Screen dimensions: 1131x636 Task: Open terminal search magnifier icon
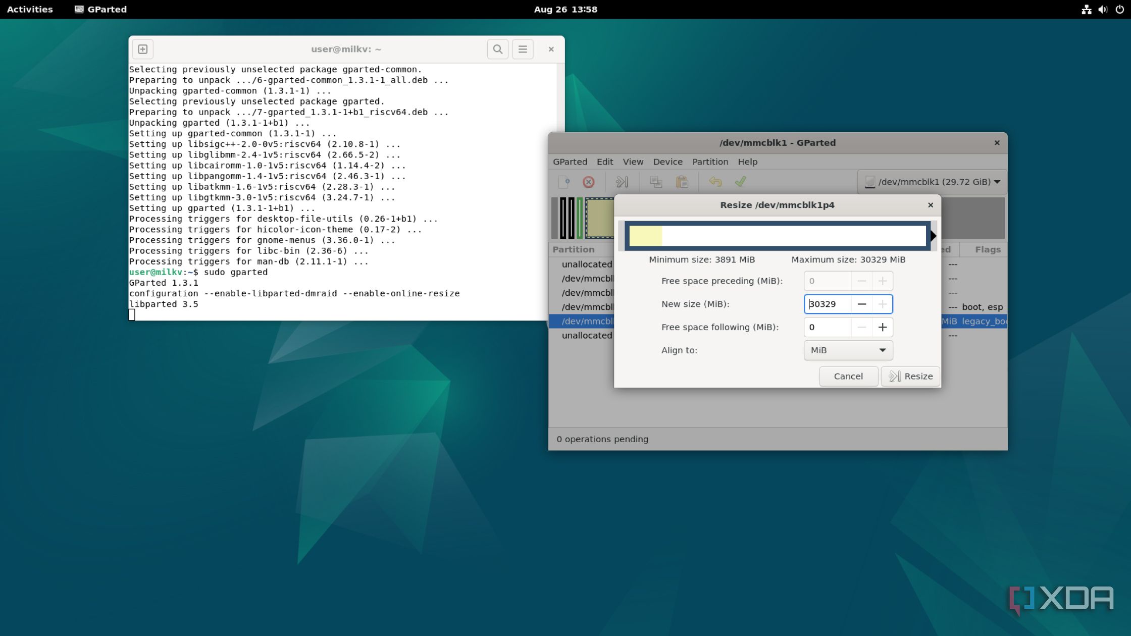[x=497, y=49]
